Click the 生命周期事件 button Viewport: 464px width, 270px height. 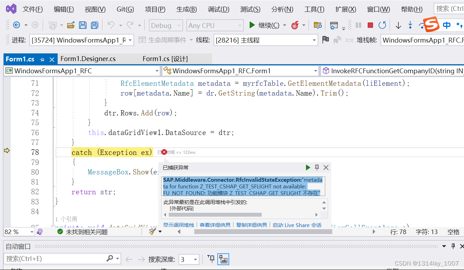pos(165,40)
